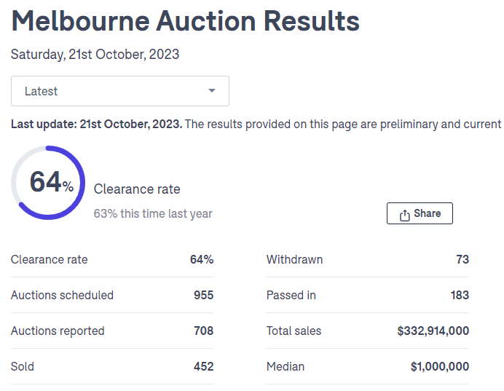504x391 pixels.
Task: Click the dropdown arrow beside Latest
Action: click(x=212, y=91)
